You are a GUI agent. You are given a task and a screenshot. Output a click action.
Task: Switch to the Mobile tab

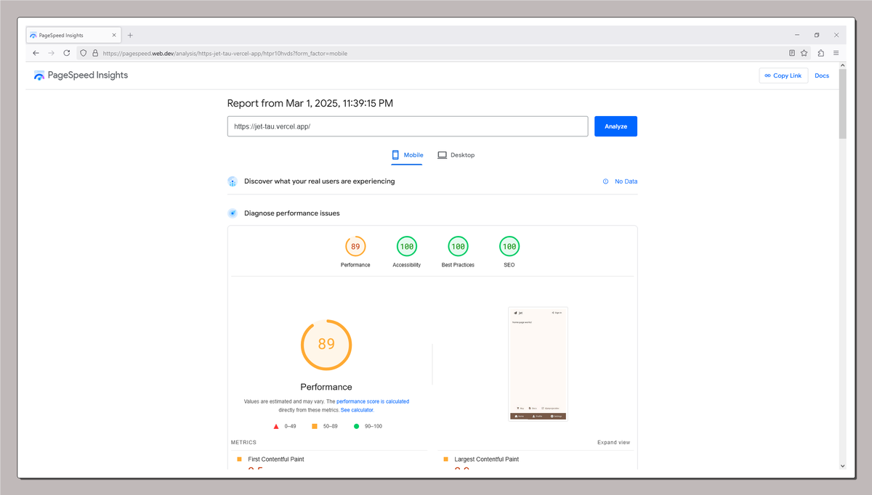(407, 155)
